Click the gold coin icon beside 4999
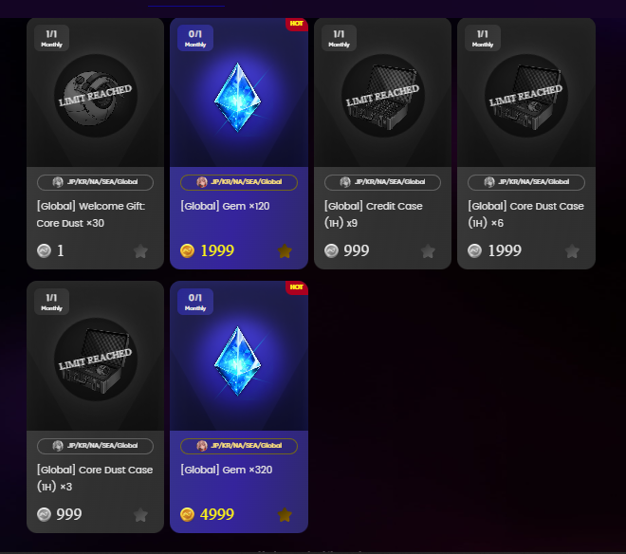The width and height of the screenshot is (626, 554). (187, 514)
